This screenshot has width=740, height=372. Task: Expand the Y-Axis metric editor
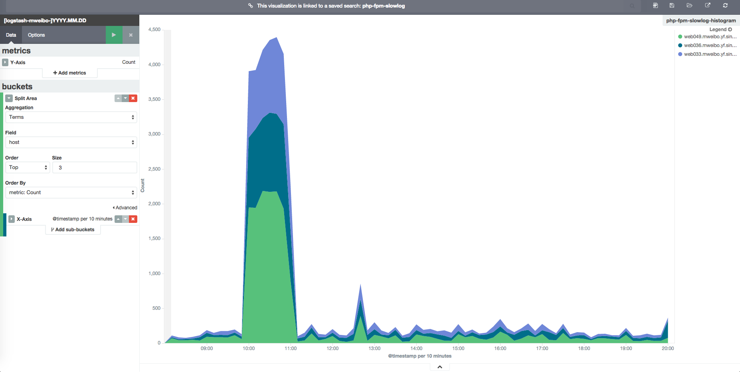[x=5, y=63]
